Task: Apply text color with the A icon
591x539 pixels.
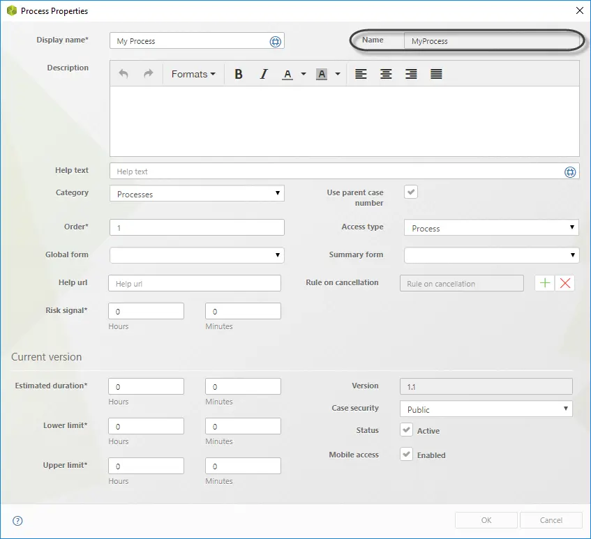Action: 287,74
